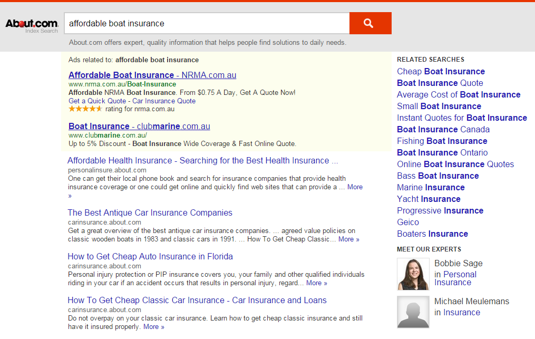Click 'personalinsure.about.com' result URL

pos(107,170)
